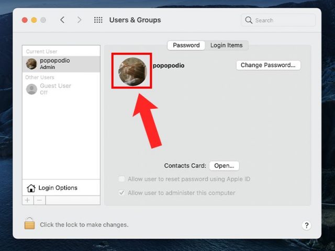Switch to the Login Items tab
This screenshot has width=335, height=251.
226,45
